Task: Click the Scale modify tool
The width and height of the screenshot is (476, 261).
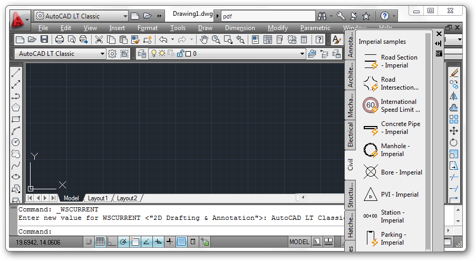Action: 454,154
